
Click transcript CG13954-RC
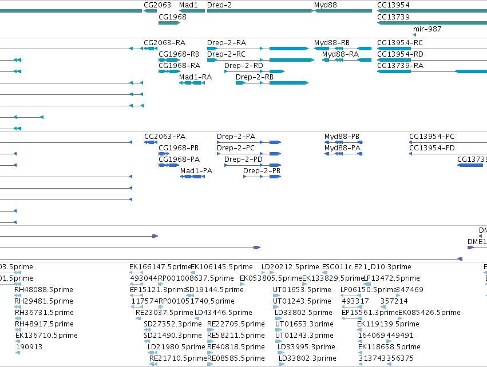tap(400, 42)
